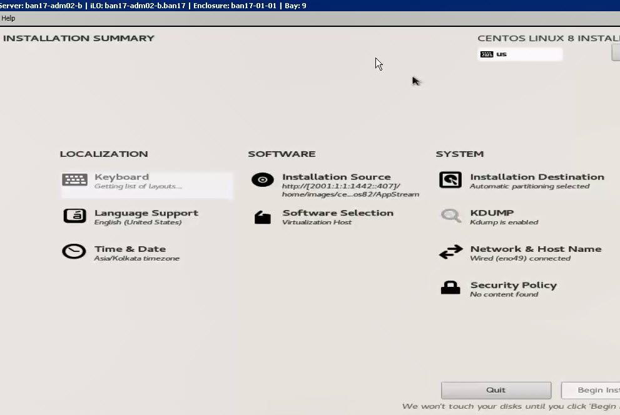Click the Software Selection package icon

point(262,216)
